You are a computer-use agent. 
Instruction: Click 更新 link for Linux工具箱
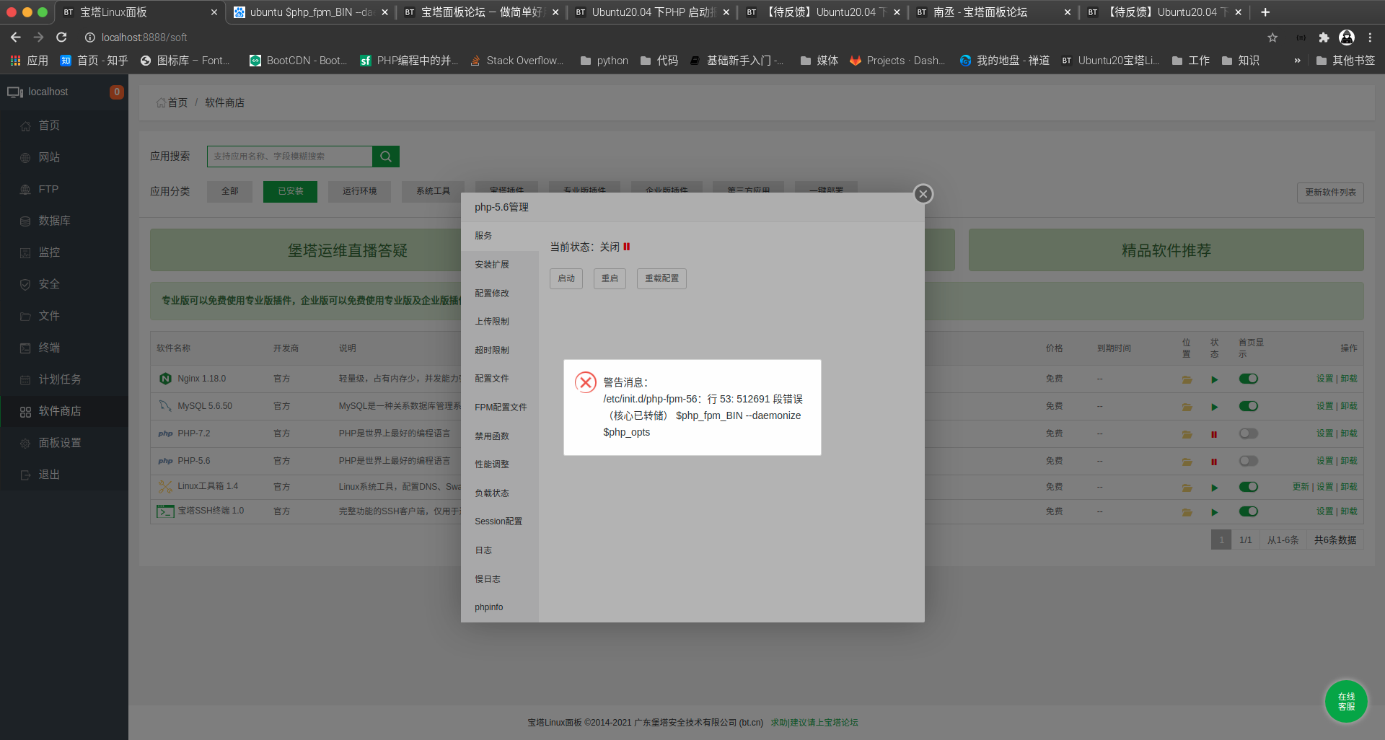pos(1301,487)
